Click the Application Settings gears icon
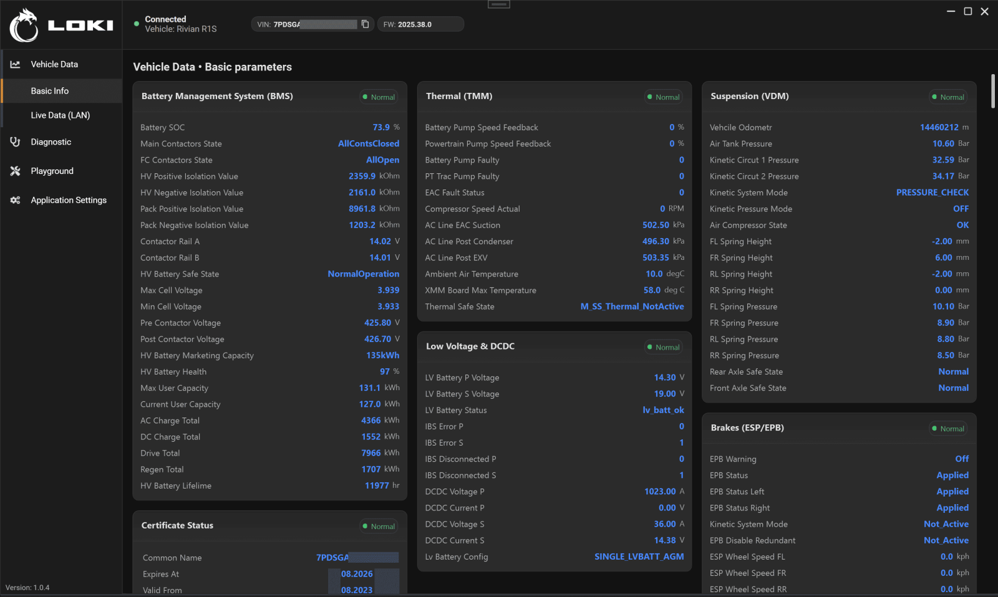 pos(16,200)
